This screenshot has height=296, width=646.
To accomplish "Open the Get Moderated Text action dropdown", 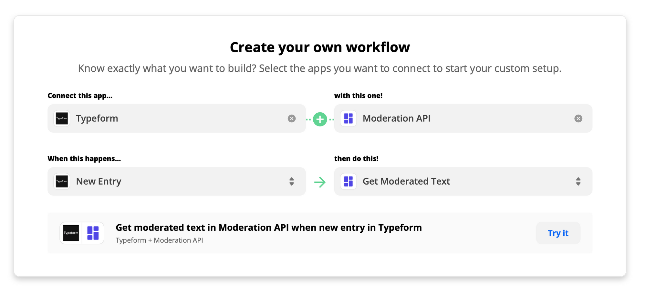I will 463,181.
